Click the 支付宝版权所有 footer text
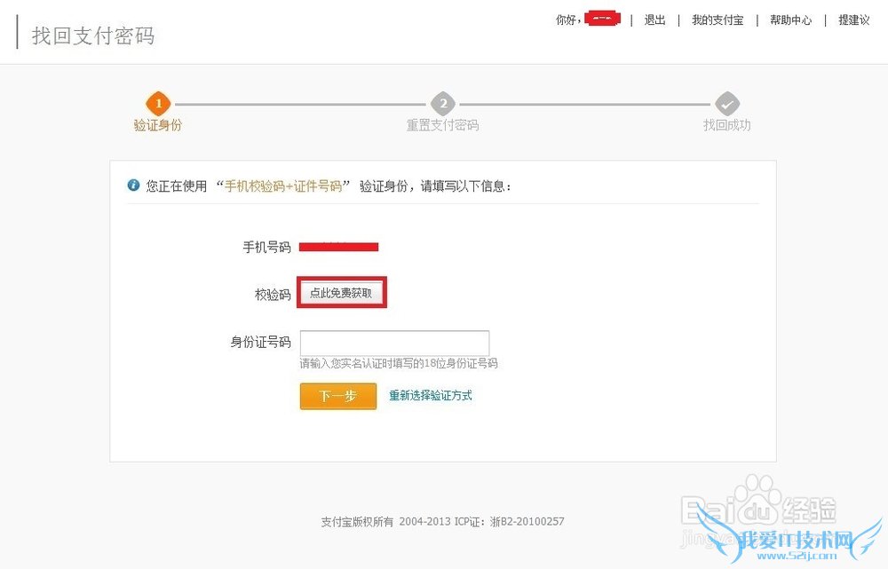This screenshot has height=569, width=888. [x=357, y=521]
